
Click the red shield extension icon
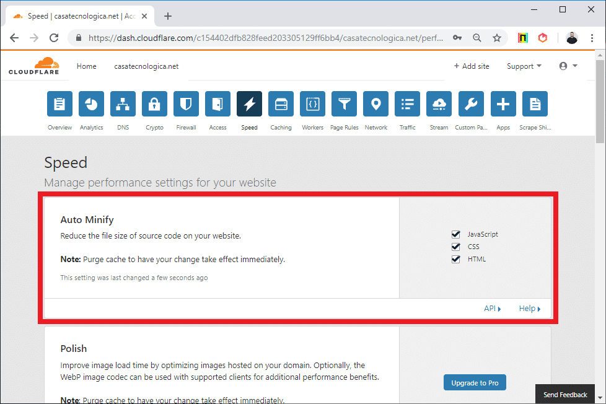[x=543, y=38]
